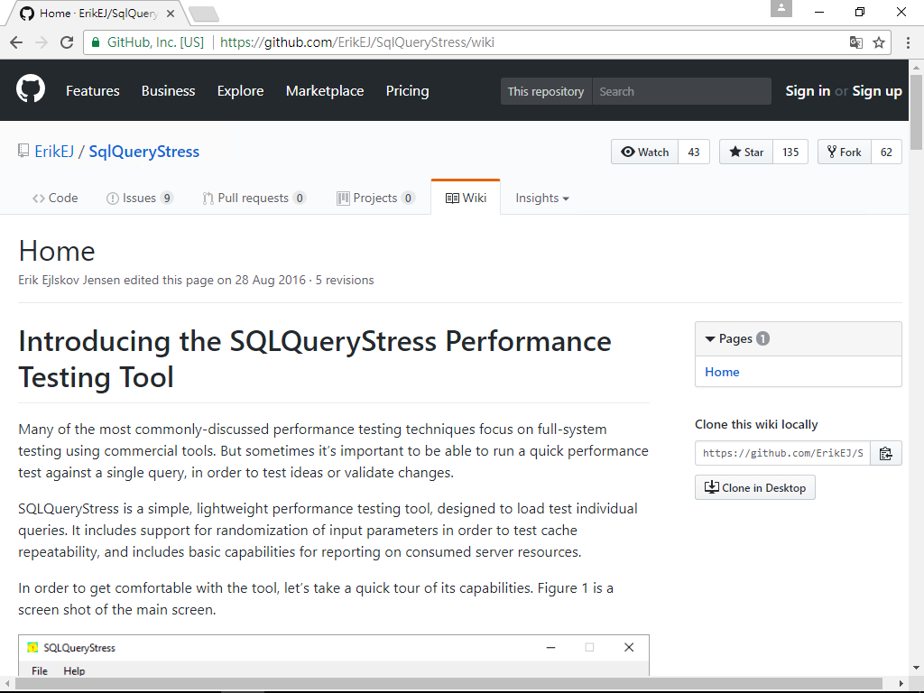Image resolution: width=924 pixels, height=693 pixels.
Task: Click the Star icon button
Action: coord(734,152)
